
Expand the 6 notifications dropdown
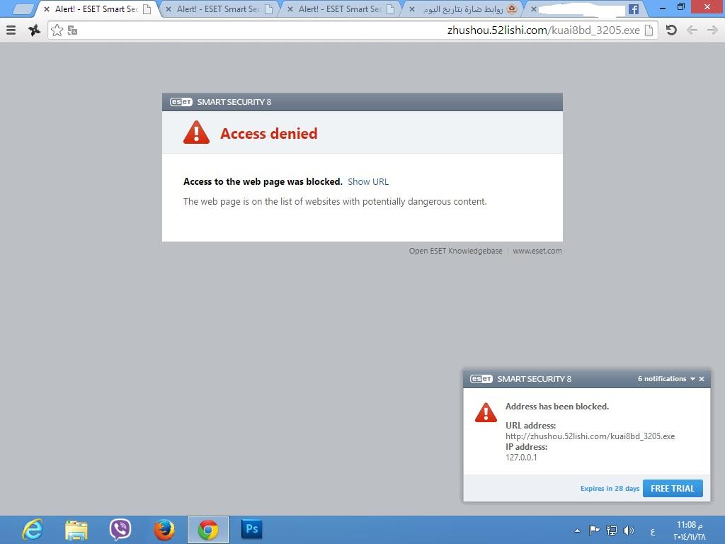666,379
